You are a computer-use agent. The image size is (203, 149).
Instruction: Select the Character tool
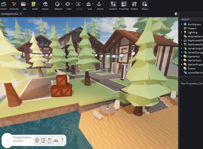(14, 6)
